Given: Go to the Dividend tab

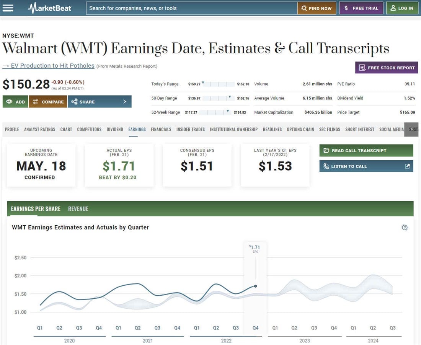Looking at the screenshot, I should coord(115,129).
